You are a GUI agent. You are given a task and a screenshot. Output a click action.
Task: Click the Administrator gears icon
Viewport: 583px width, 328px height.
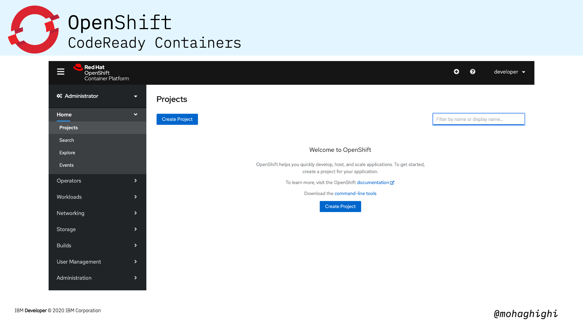(x=60, y=96)
